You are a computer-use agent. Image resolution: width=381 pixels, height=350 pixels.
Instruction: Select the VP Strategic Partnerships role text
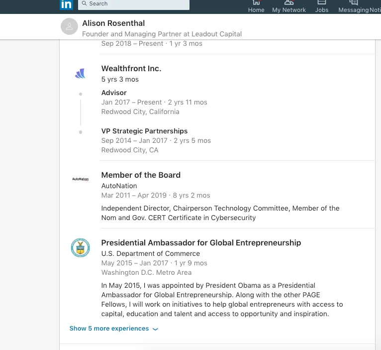pyautogui.click(x=144, y=131)
